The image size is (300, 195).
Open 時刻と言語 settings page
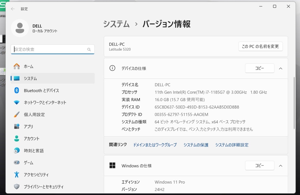click(52, 151)
